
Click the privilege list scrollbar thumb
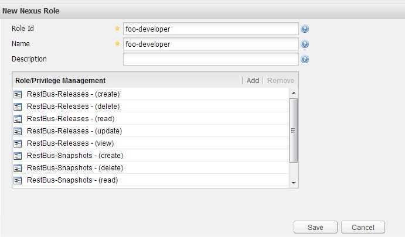[294, 130]
